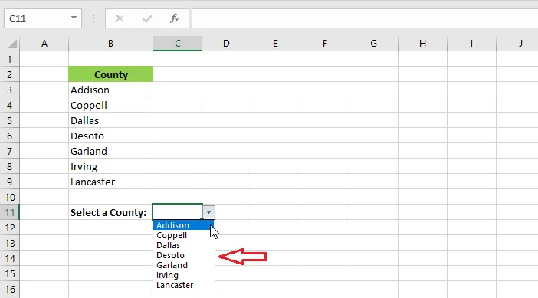Select column H header
This screenshot has height=298, width=538.
pyautogui.click(x=423, y=44)
